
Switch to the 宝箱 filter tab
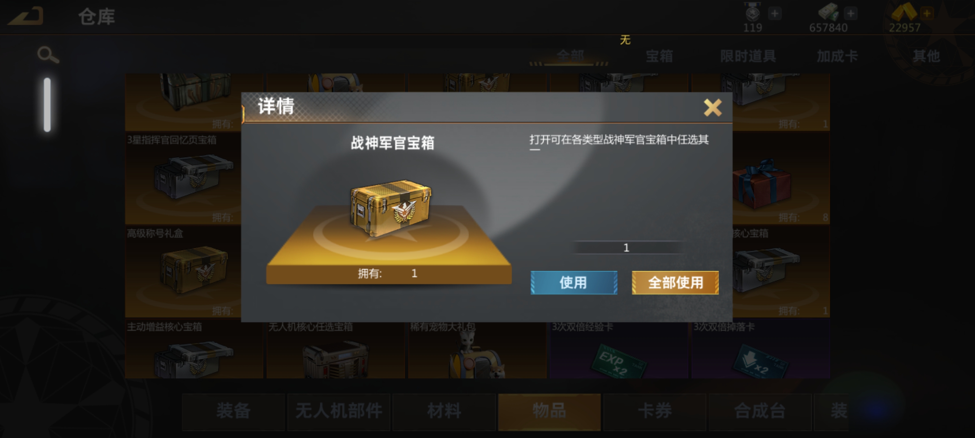tap(659, 56)
